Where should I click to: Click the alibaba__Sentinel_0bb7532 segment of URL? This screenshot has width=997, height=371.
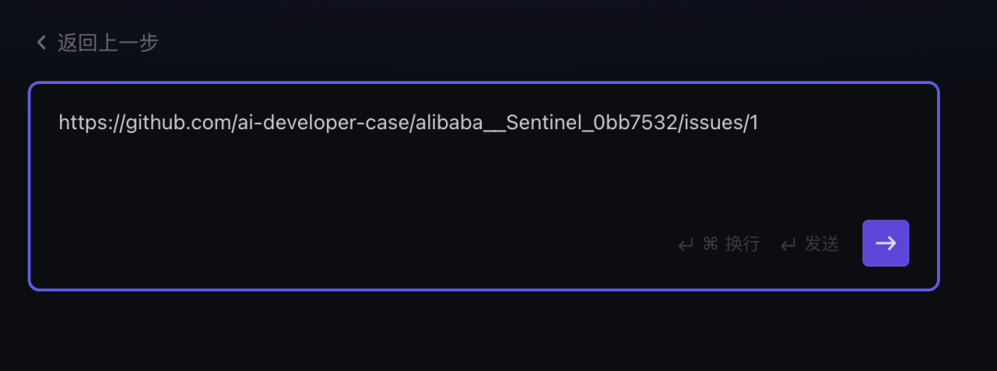click(547, 123)
